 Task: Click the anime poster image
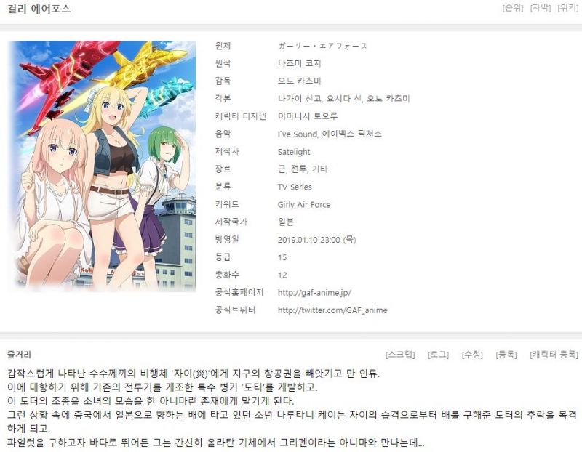point(102,166)
